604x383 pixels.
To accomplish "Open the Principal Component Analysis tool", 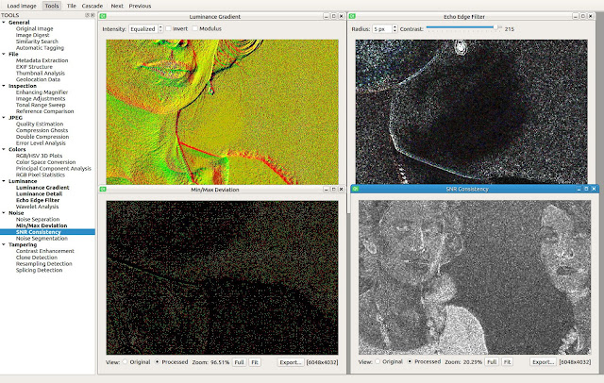I will click(x=54, y=168).
